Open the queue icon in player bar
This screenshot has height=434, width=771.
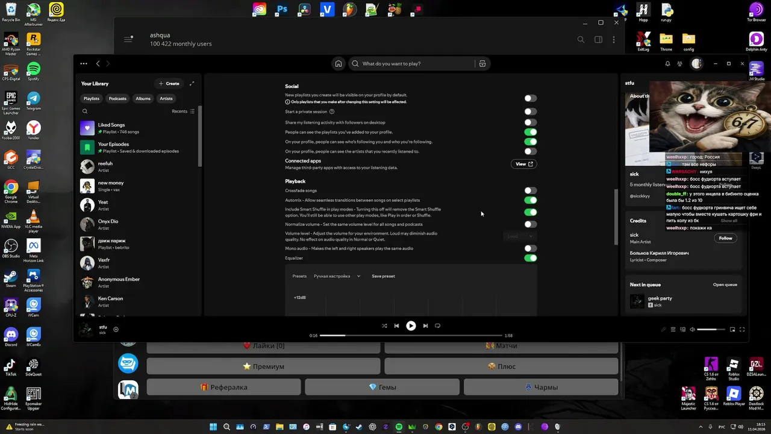pos(673,329)
